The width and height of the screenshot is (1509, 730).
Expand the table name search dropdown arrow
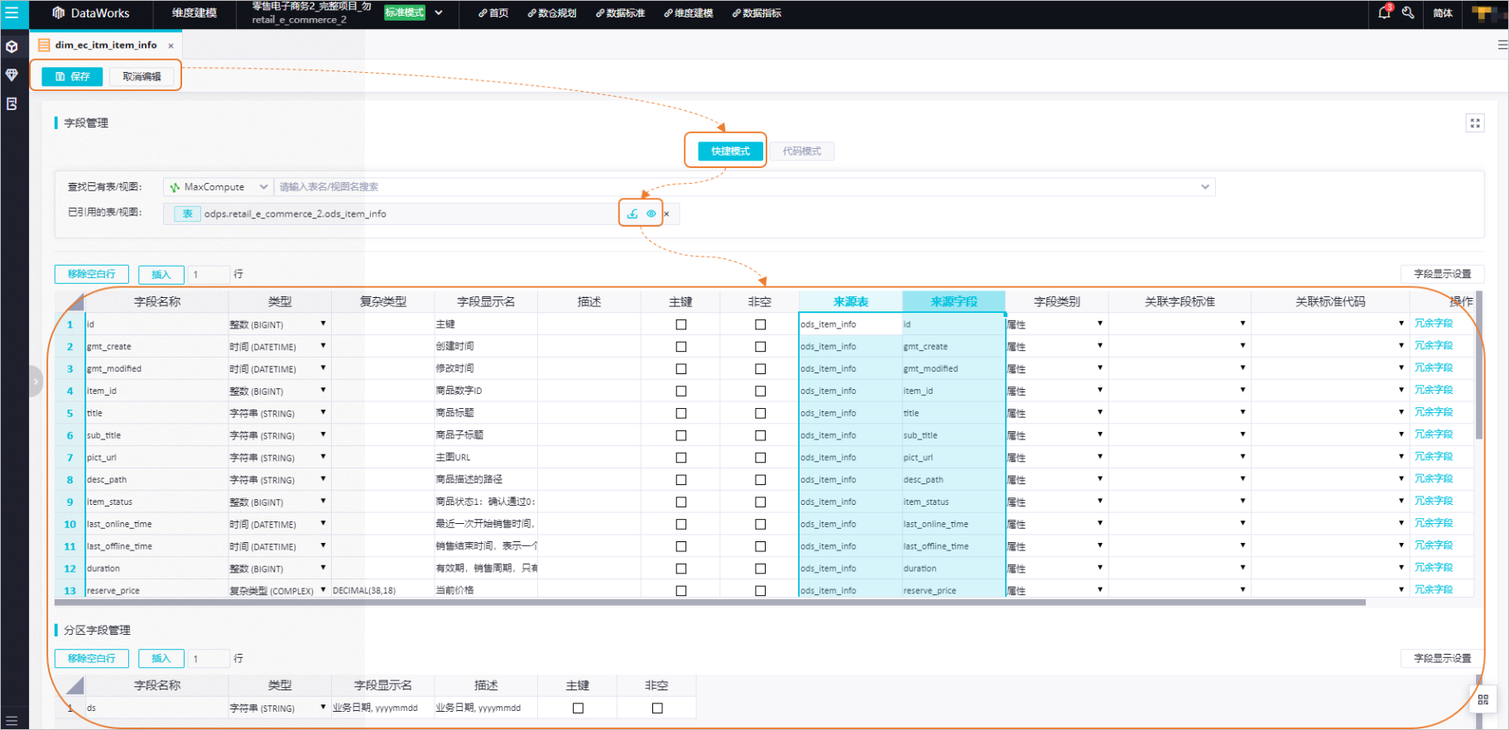(1205, 187)
